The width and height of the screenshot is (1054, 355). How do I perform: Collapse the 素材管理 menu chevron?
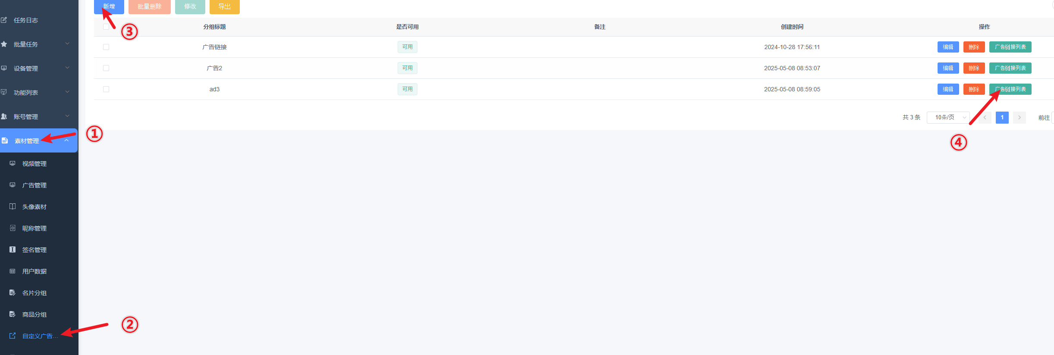pyautogui.click(x=66, y=140)
